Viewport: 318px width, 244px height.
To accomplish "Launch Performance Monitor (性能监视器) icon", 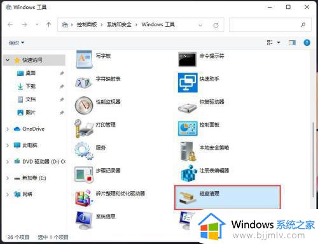I will [84, 105].
